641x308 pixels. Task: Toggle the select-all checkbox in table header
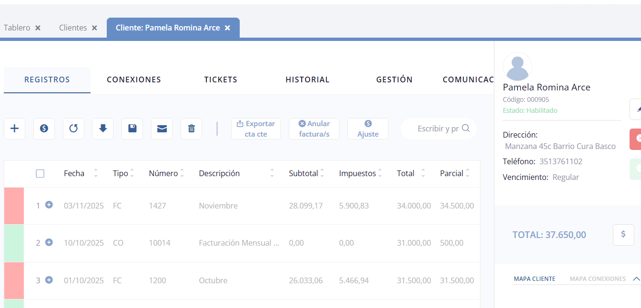click(x=40, y=174)
